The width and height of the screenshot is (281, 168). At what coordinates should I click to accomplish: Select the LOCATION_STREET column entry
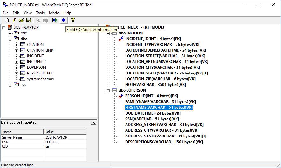tap(165, 56)
